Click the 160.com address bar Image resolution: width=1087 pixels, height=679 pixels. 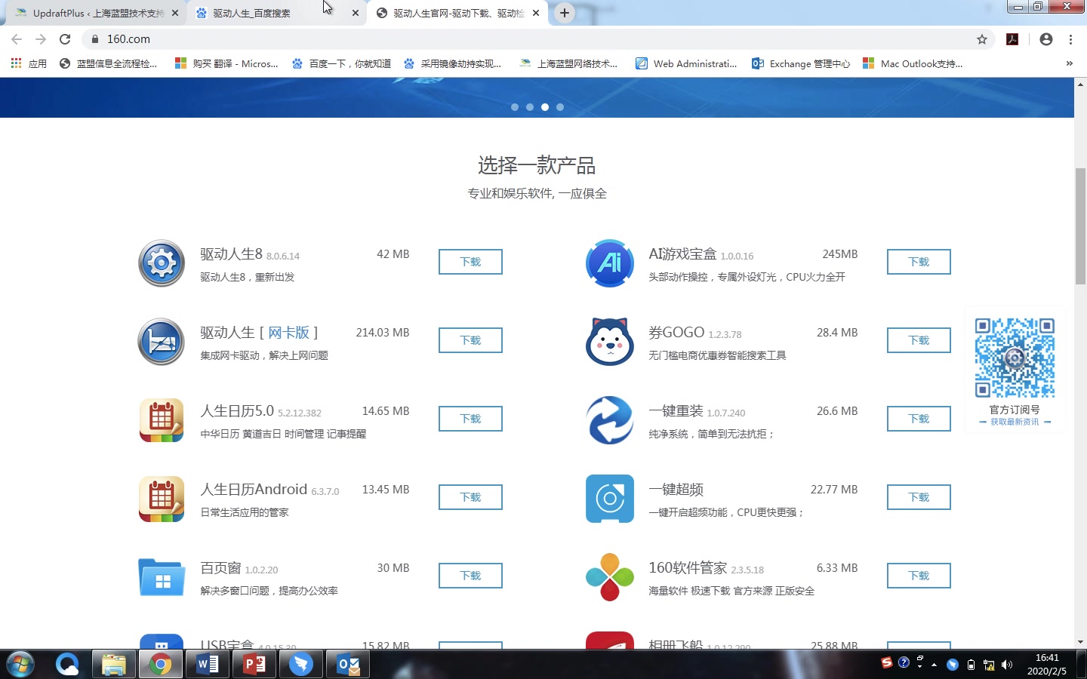coord(528,39)
